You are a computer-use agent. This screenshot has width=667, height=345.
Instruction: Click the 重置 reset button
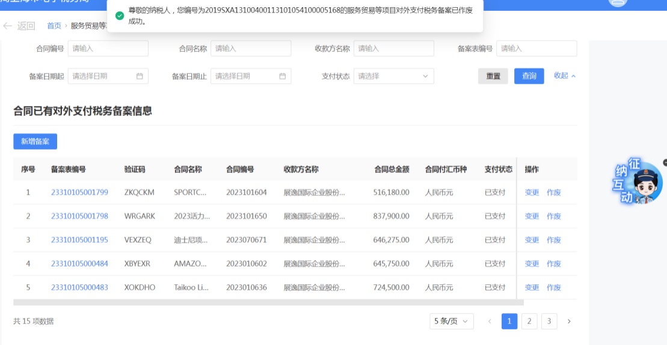493,76
